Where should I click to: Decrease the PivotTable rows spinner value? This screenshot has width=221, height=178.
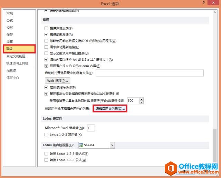142,102
